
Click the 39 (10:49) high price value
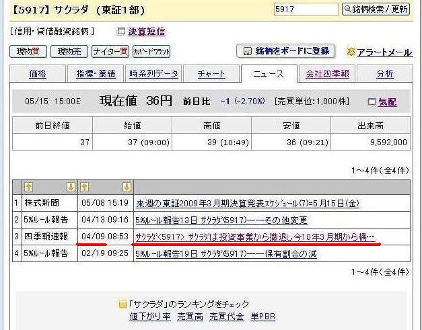click(228, 142)
